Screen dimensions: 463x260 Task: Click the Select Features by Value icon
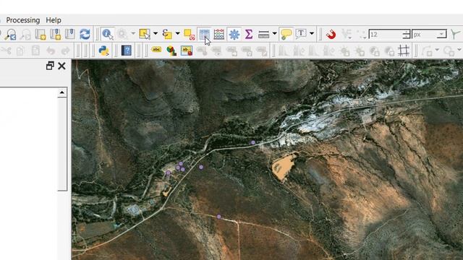pos(167,34)
